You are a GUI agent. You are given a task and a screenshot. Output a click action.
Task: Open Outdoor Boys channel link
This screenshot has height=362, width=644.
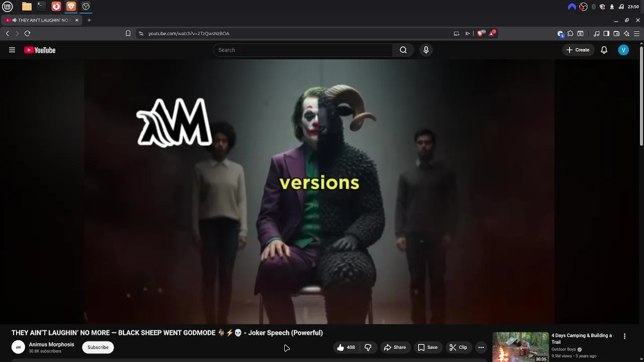point(563,349)
